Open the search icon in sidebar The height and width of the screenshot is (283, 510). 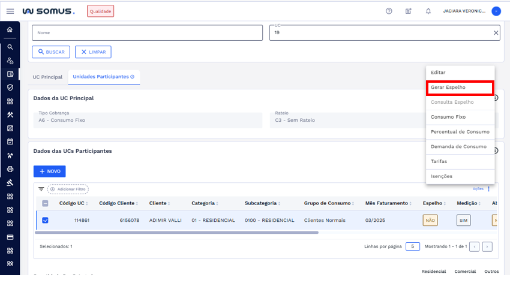click(x=10, y=46)
